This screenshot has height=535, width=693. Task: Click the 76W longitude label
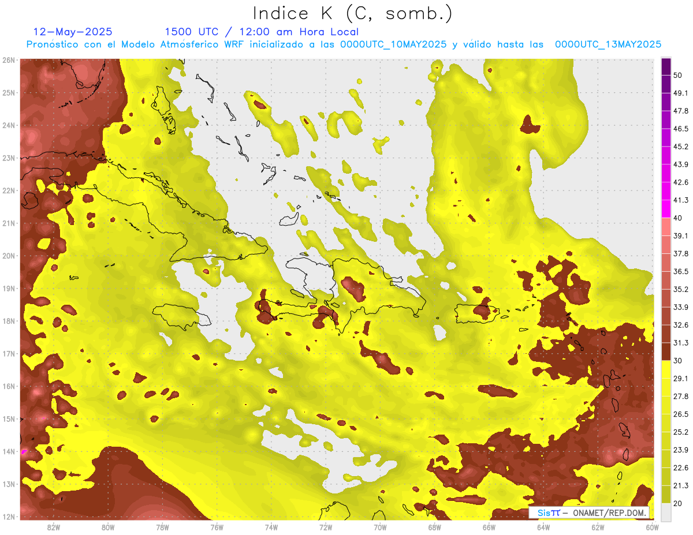pos(217,527)
